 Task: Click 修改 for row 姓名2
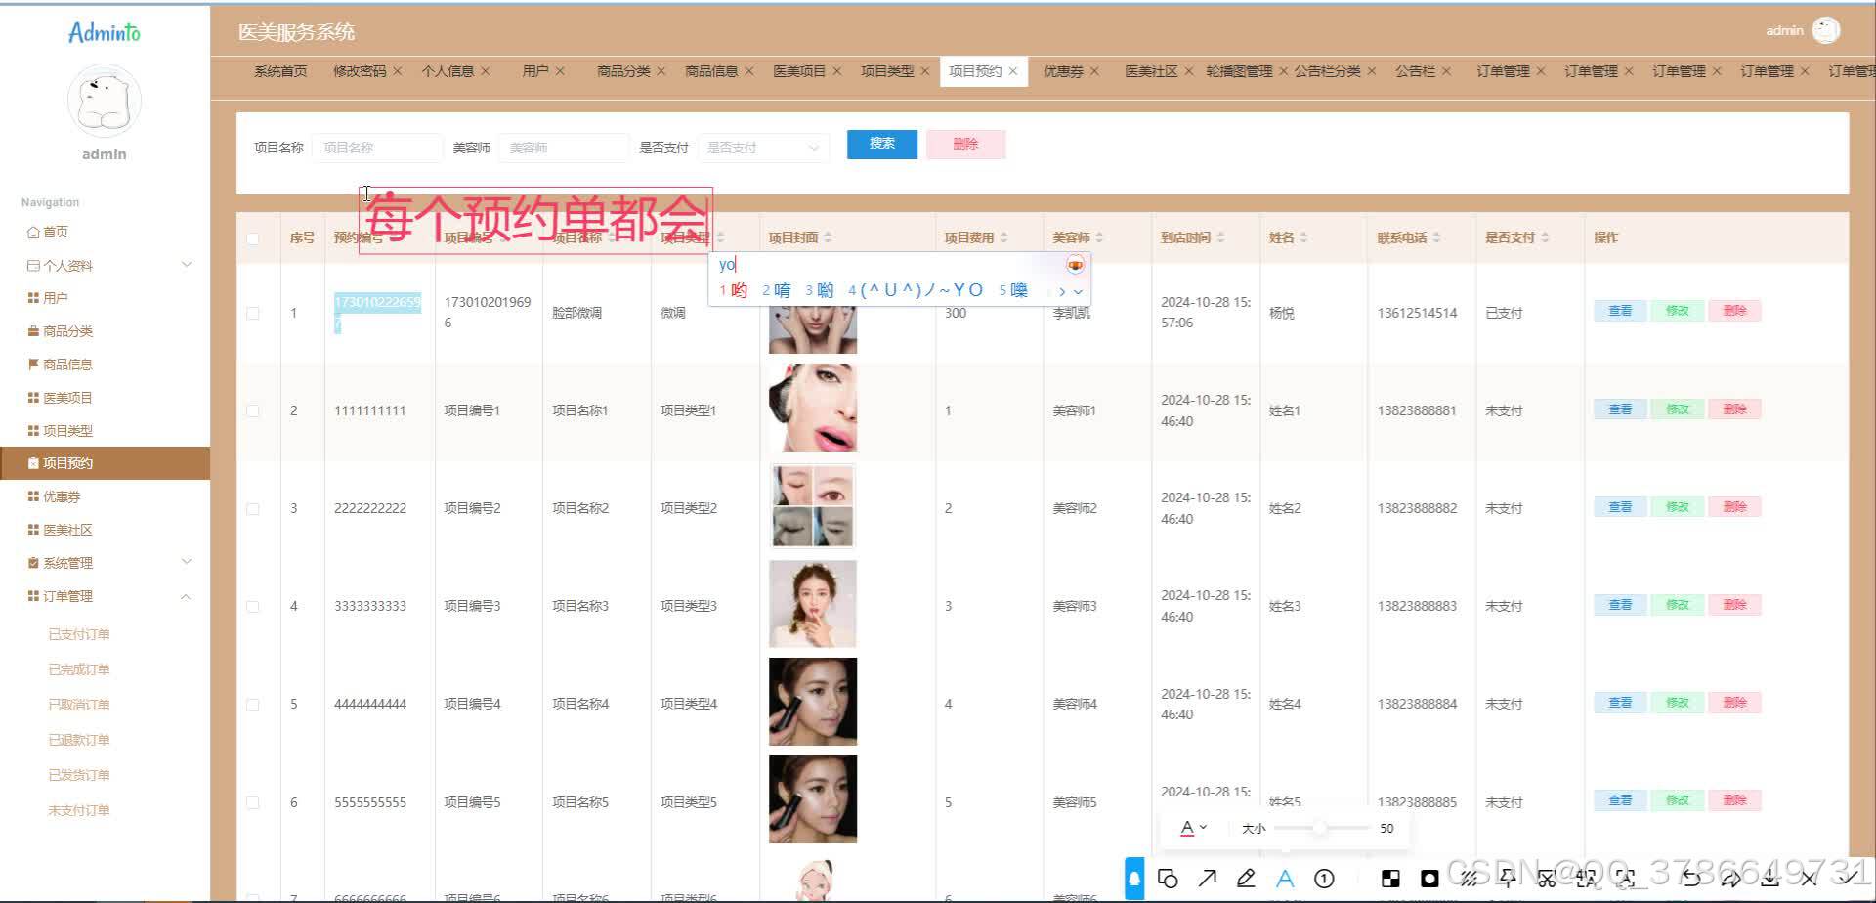point(1678,507)
